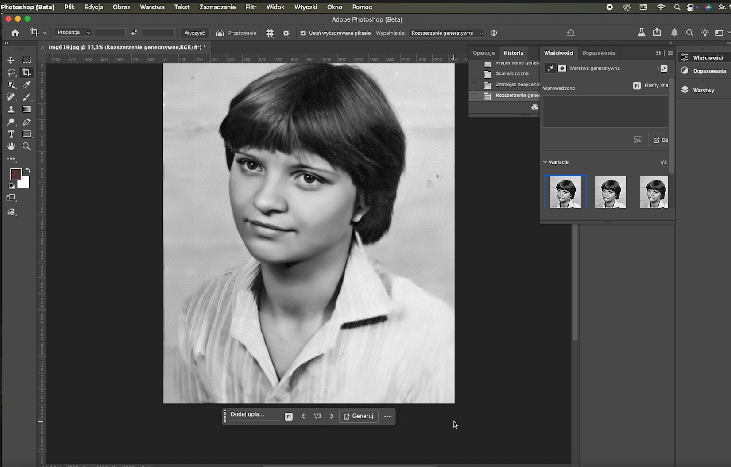The height and width of the screenshot is (467, 731).
Task: Collapse the Wariacje section
Action: pyautogui.click(x=545, y=162)
